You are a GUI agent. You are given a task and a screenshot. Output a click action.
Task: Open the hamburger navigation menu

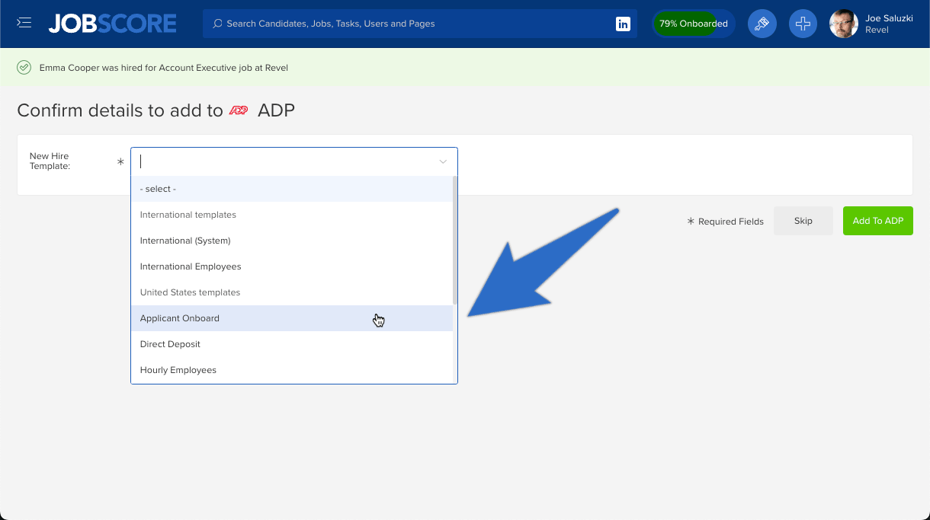[x=24, y=22]
